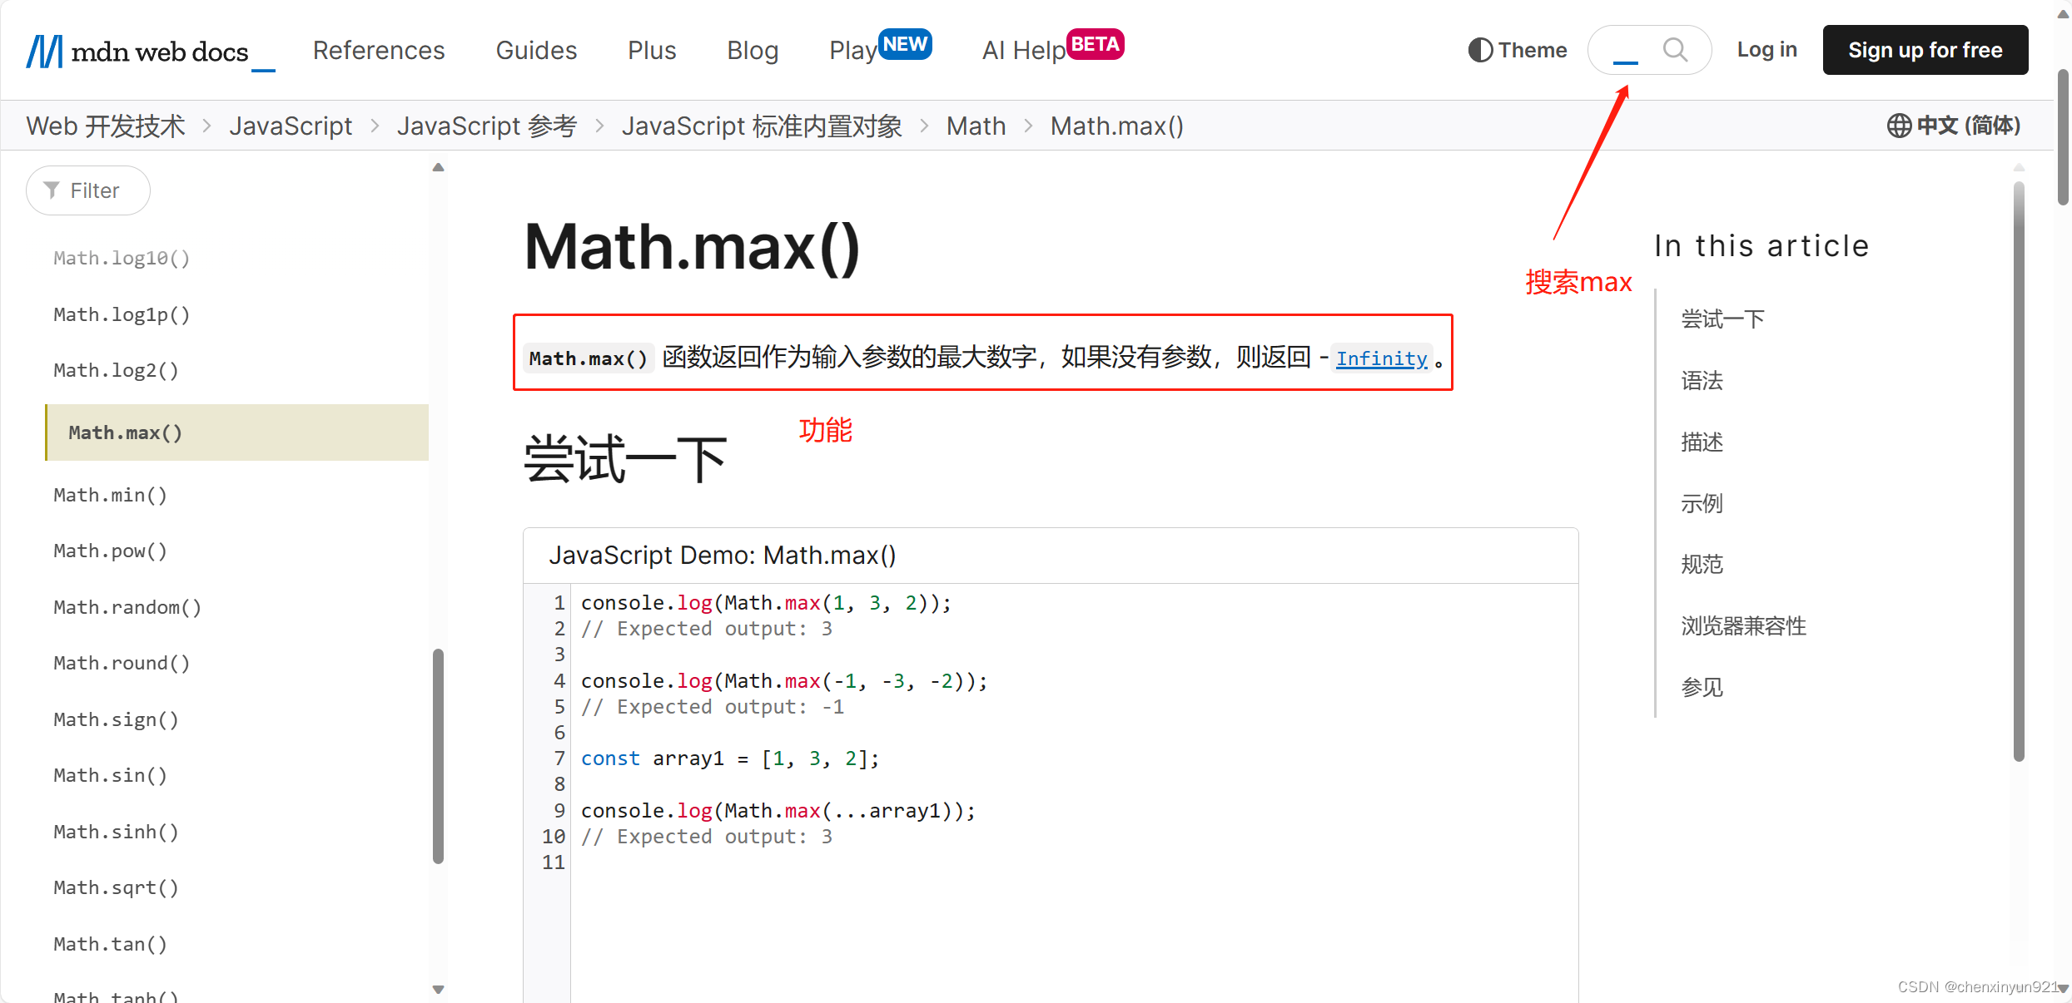Jump to 规范 section

pyautogui.click(x=1702, y=565)
